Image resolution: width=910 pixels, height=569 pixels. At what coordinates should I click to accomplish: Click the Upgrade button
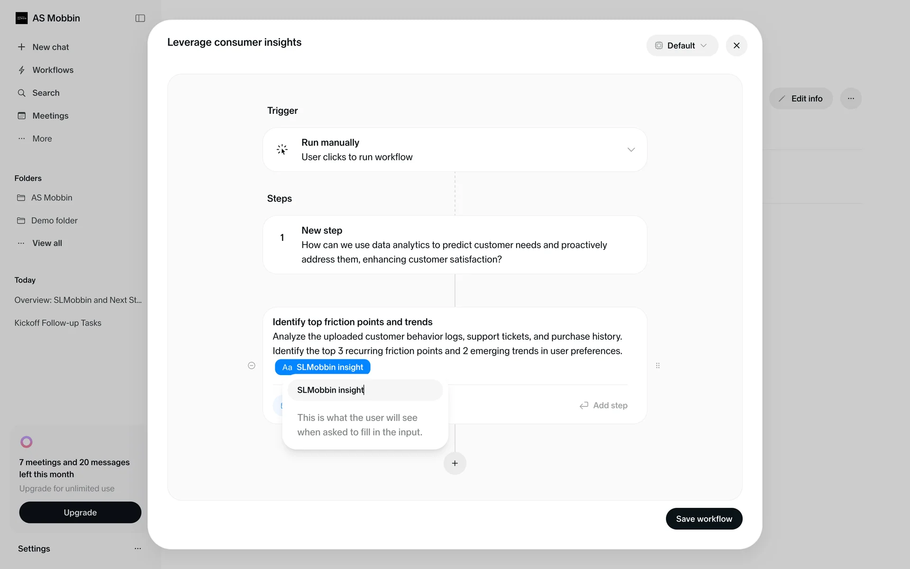[80, 513]
